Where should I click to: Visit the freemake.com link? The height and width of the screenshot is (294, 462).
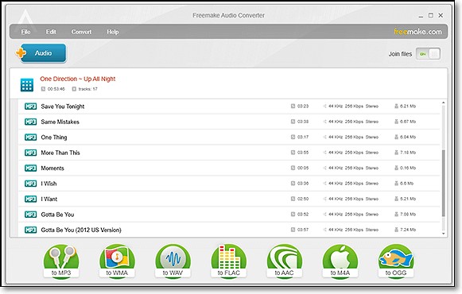[x=417, y=32]
